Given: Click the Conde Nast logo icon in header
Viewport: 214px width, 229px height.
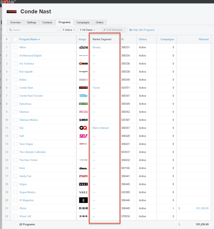Looking at the screenshot, I should coord(12,12).
